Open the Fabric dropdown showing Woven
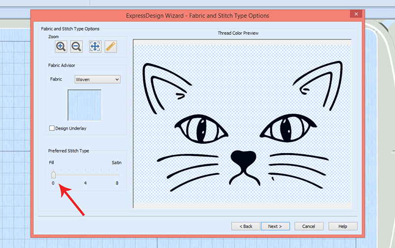 coord(97,79)
